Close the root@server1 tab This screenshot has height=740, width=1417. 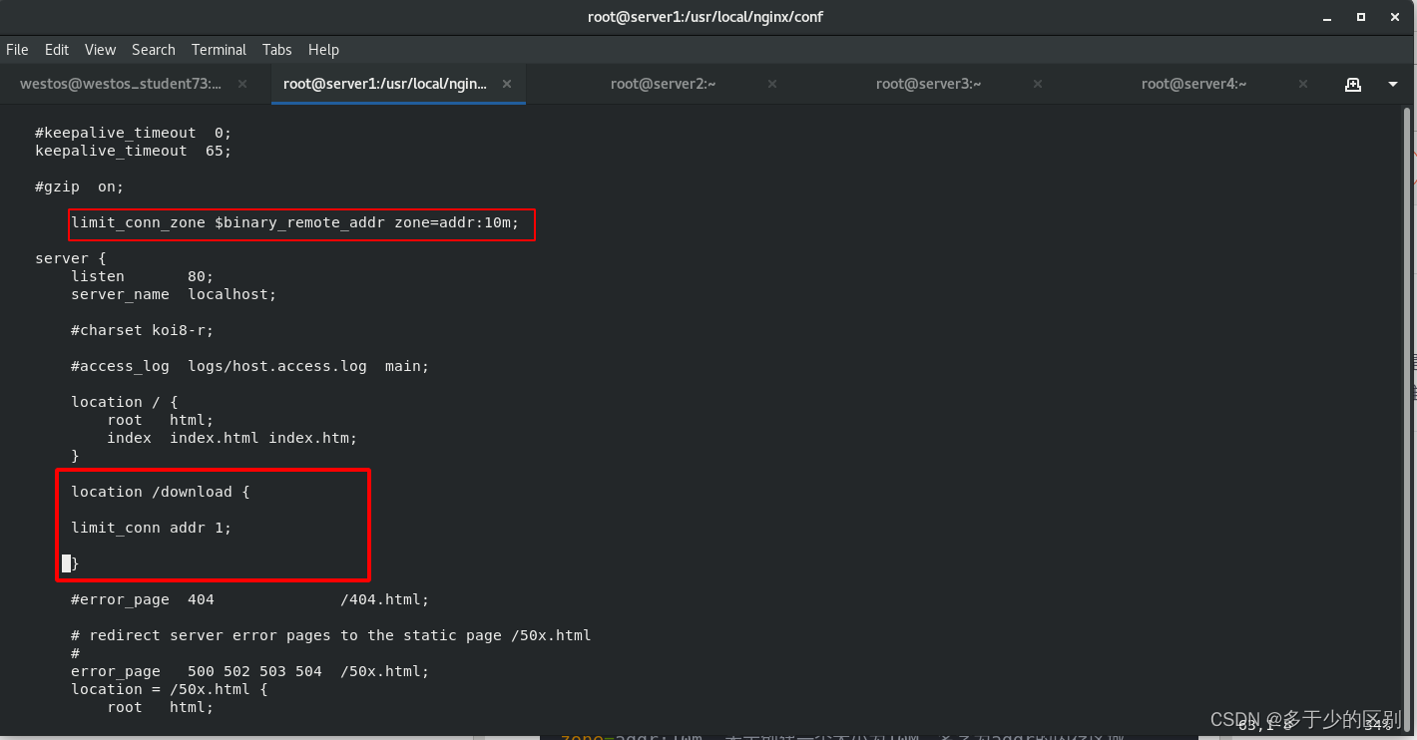[508, 85]
